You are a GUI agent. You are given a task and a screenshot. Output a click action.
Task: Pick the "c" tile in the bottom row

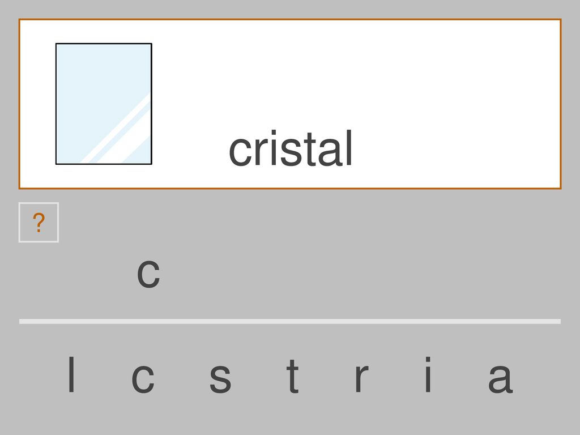point(143,379)
